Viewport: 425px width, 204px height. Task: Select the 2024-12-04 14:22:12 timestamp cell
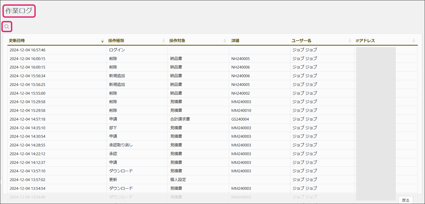[x=27, y=154]
